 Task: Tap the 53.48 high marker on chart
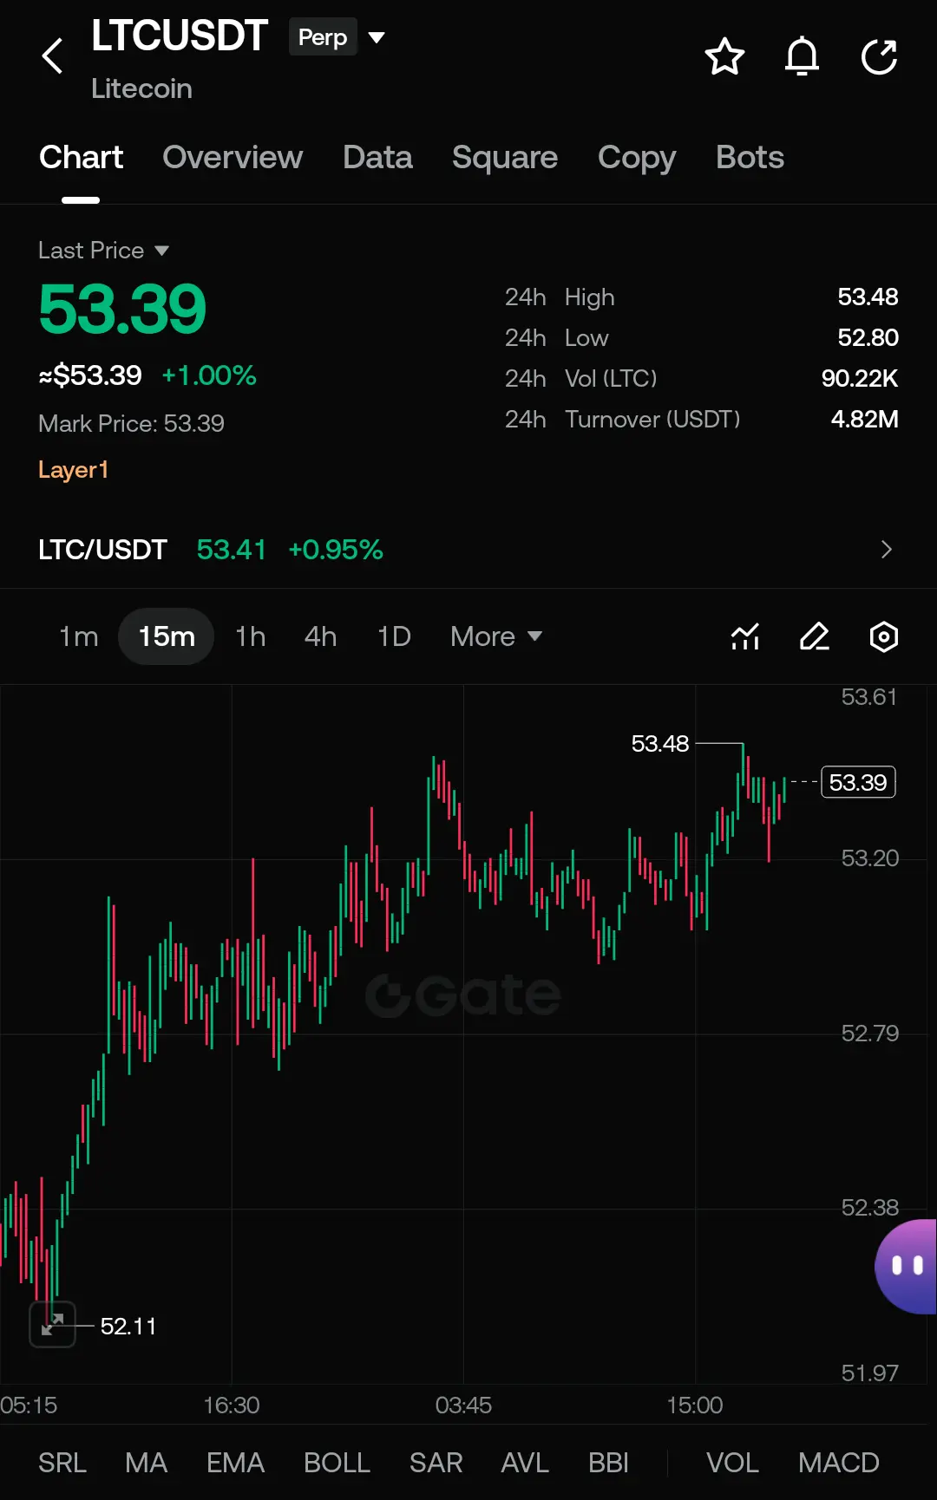(x=659, y=744)
